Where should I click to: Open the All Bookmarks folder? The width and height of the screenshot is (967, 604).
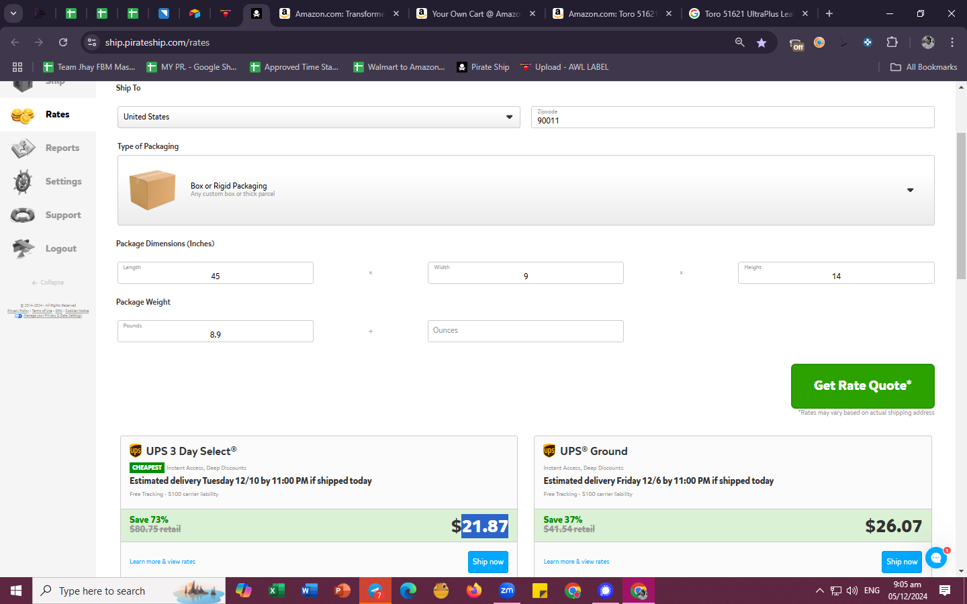(923, 67)
